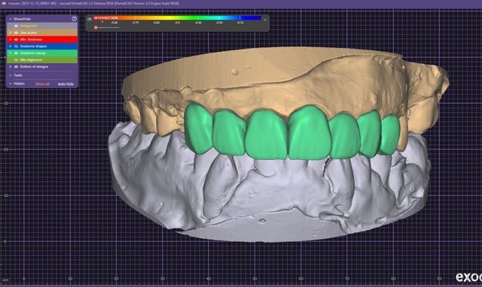482x287 pixels.
Task: Toggle visibility eye for Antagonist layer
Action: tap(17, 26)
